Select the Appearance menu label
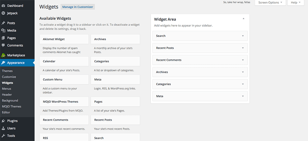The width and height of the screenshot is (308, 141). tap(16, 63)
